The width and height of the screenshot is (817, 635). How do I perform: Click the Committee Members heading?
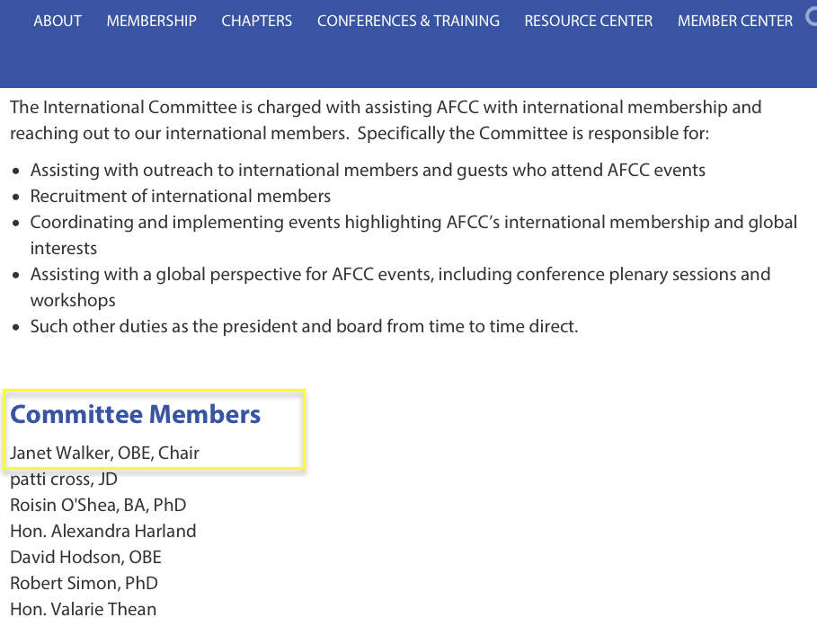pyautogui.click(x=136, y=414)
